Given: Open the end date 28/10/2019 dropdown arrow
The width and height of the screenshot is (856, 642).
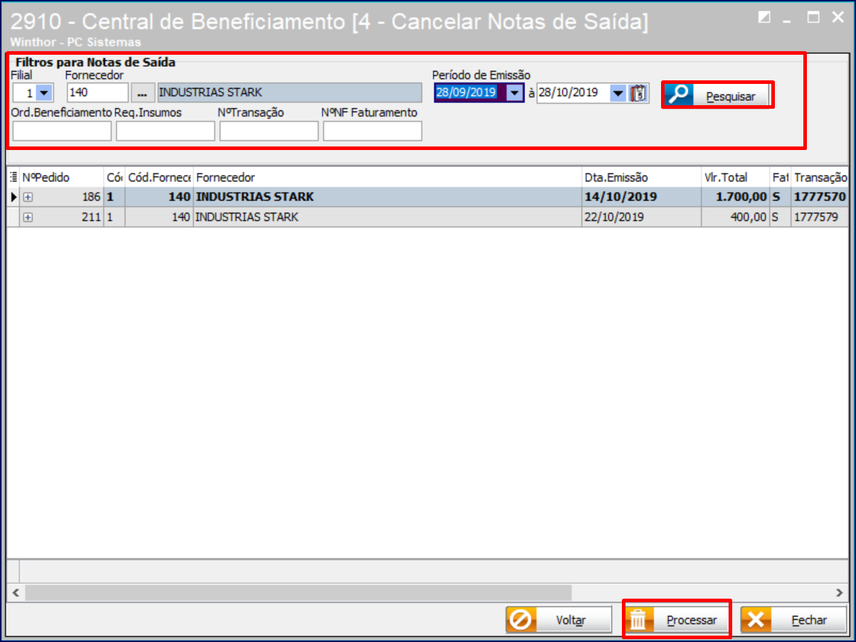Looking at the screenshot, I should tap(618, 92).
